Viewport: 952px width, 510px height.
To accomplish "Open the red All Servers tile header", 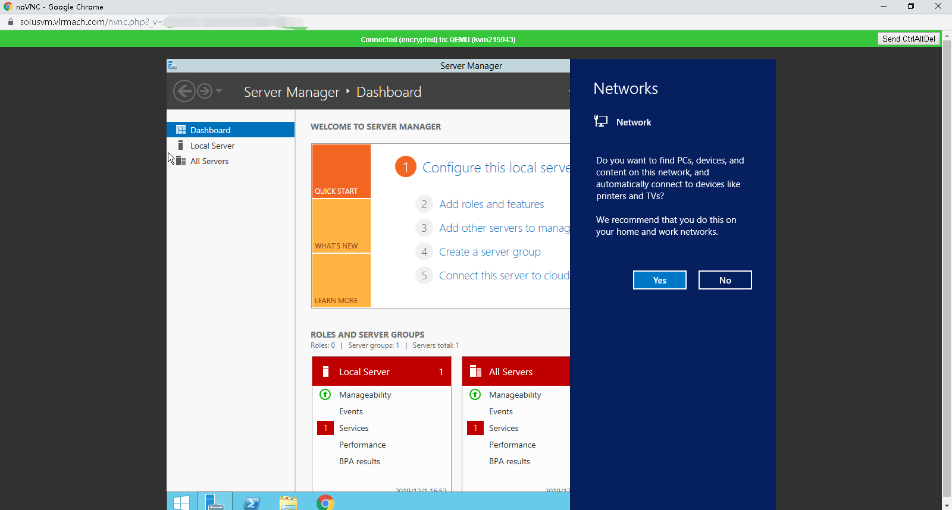I will [516, 372].
